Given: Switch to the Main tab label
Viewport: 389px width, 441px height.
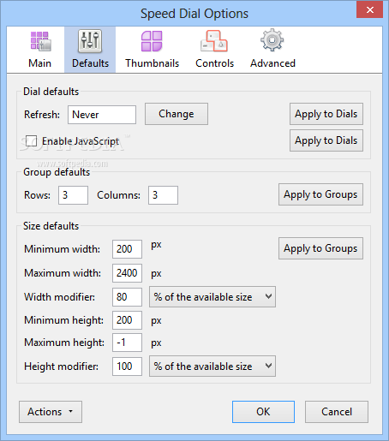Looking at the screenshot, I should (40, 63).
